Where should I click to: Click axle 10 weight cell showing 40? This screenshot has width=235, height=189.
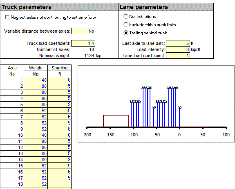36,135
